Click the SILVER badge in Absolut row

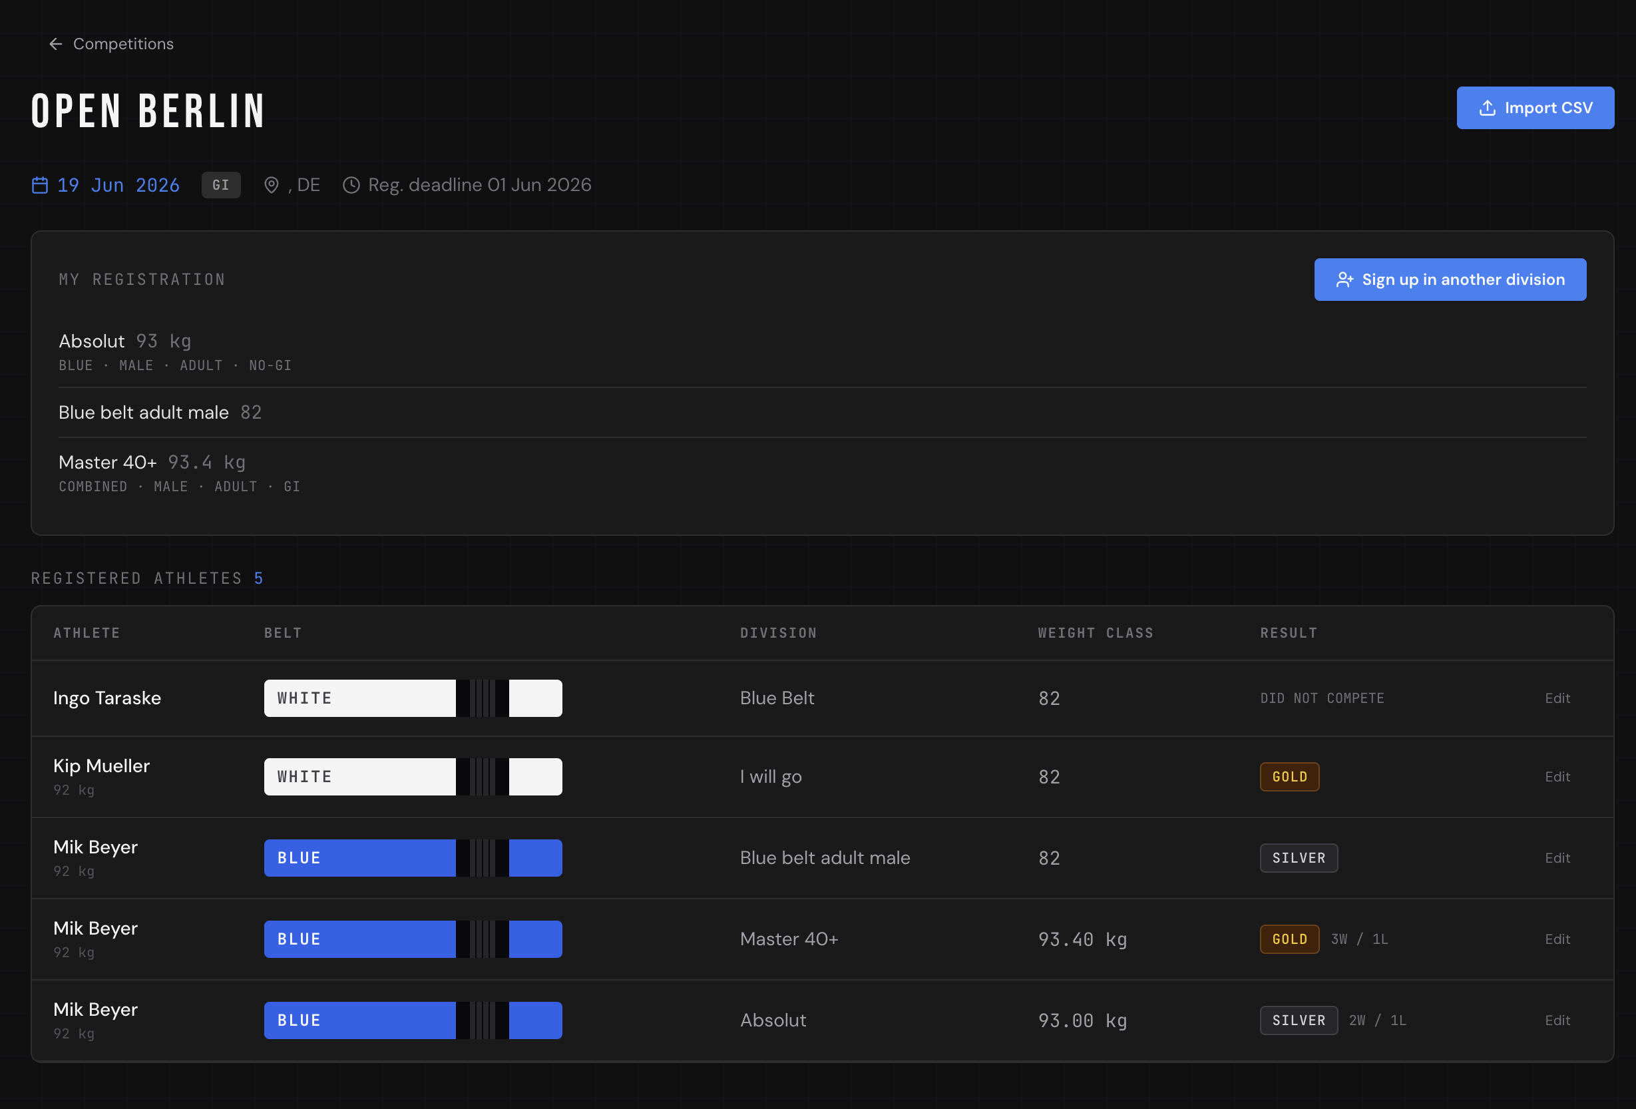coord(1299,1020)
